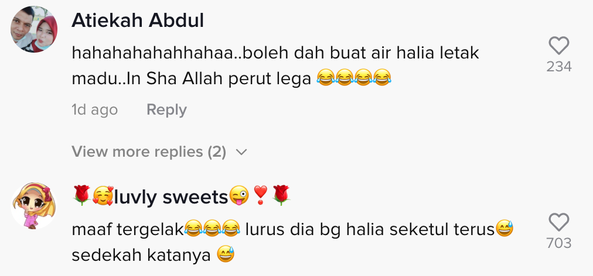Screen dimensions: 593x276
Task: Click the 1d ago timestamp
Action: tap(94, 110)
